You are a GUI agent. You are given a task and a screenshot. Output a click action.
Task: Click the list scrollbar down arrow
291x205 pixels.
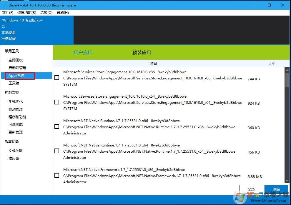[x=287, y=180]
